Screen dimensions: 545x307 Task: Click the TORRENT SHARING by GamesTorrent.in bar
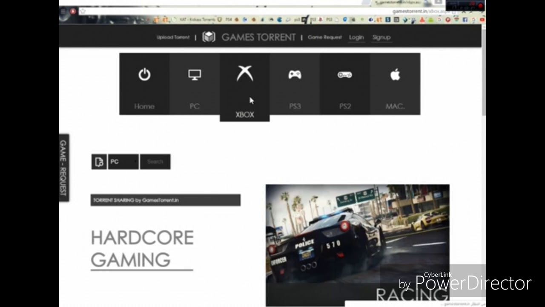(x=166, y=200)
